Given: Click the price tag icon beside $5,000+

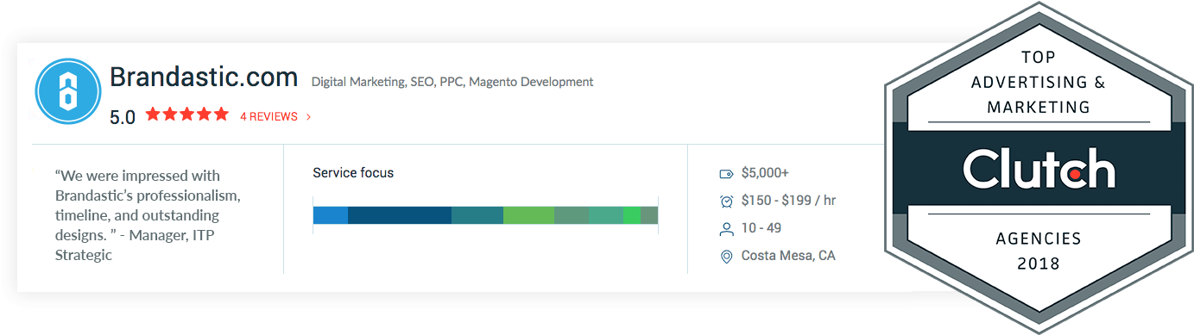Looking at the screenshot, I should (x=726, y=174).
